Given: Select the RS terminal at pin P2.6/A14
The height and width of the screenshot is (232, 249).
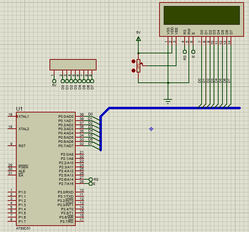Looking at the screenshot, I should click(x=91, y=180).
